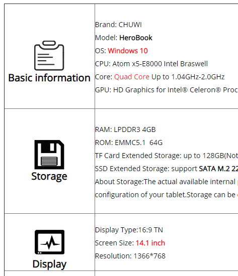
Task: Select the Basic information heading
Action: click(49, 78)
